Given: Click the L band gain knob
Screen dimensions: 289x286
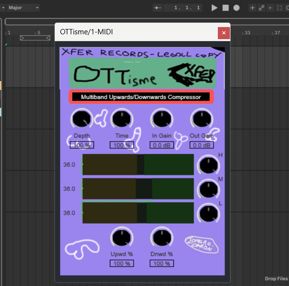Looking at the screenshot, I should coord(208,214).
